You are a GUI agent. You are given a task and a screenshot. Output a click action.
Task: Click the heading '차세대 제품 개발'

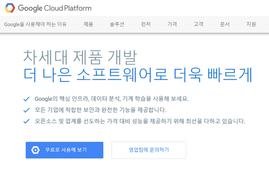pyautogui.click(x=80, y=57)
